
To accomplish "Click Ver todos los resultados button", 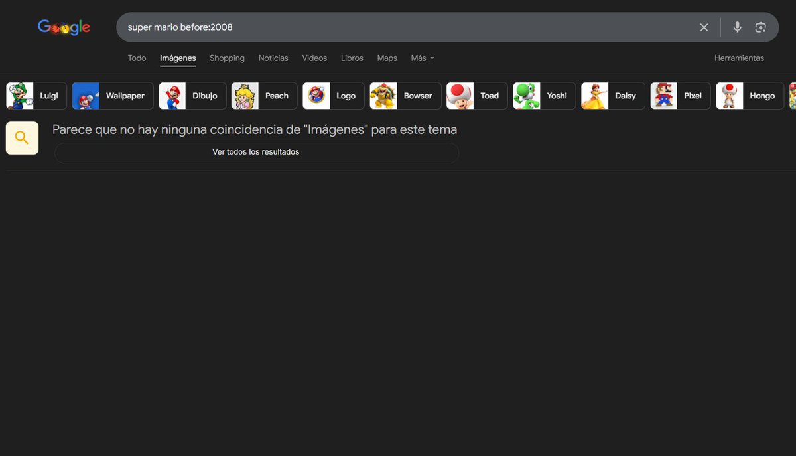I will tap(256, 152).
